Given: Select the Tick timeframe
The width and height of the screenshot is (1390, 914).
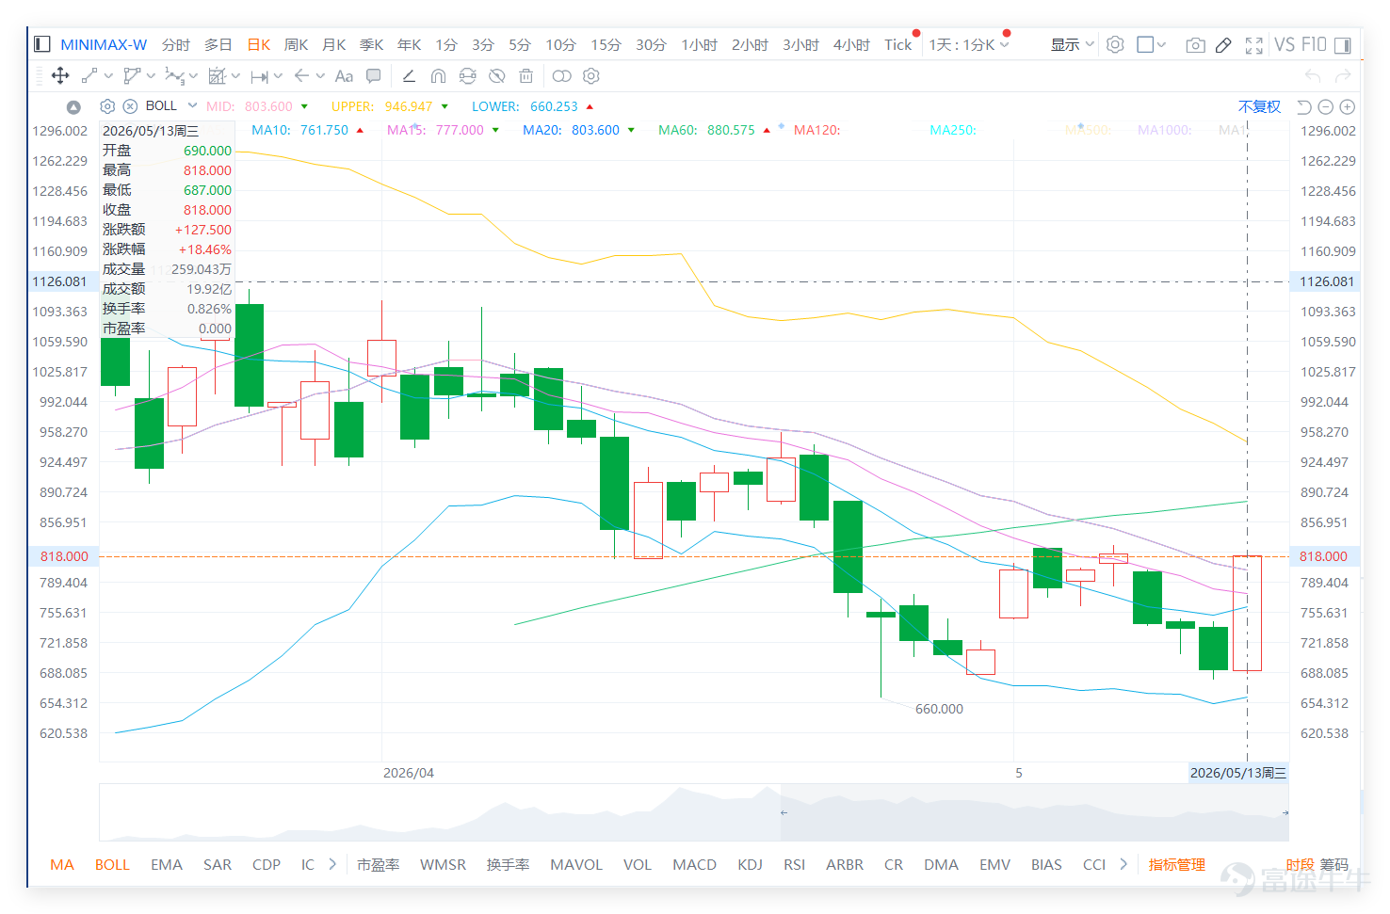Looking at the screenshot, I should pyautogui.click(x=897, y=44).
